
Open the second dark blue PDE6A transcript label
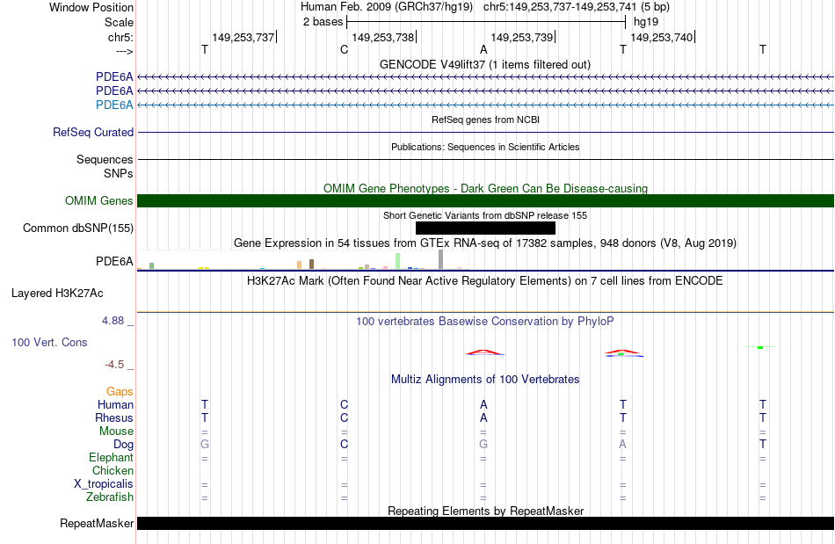click(114, 91)
